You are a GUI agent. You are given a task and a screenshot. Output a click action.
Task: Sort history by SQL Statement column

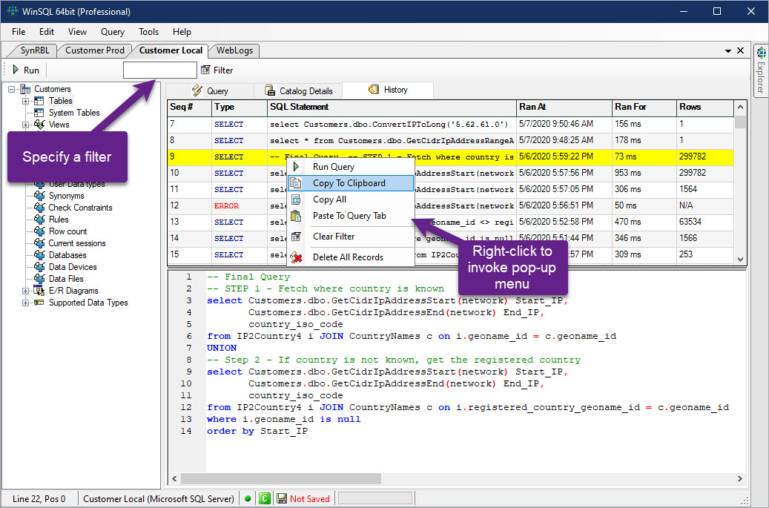392,107
